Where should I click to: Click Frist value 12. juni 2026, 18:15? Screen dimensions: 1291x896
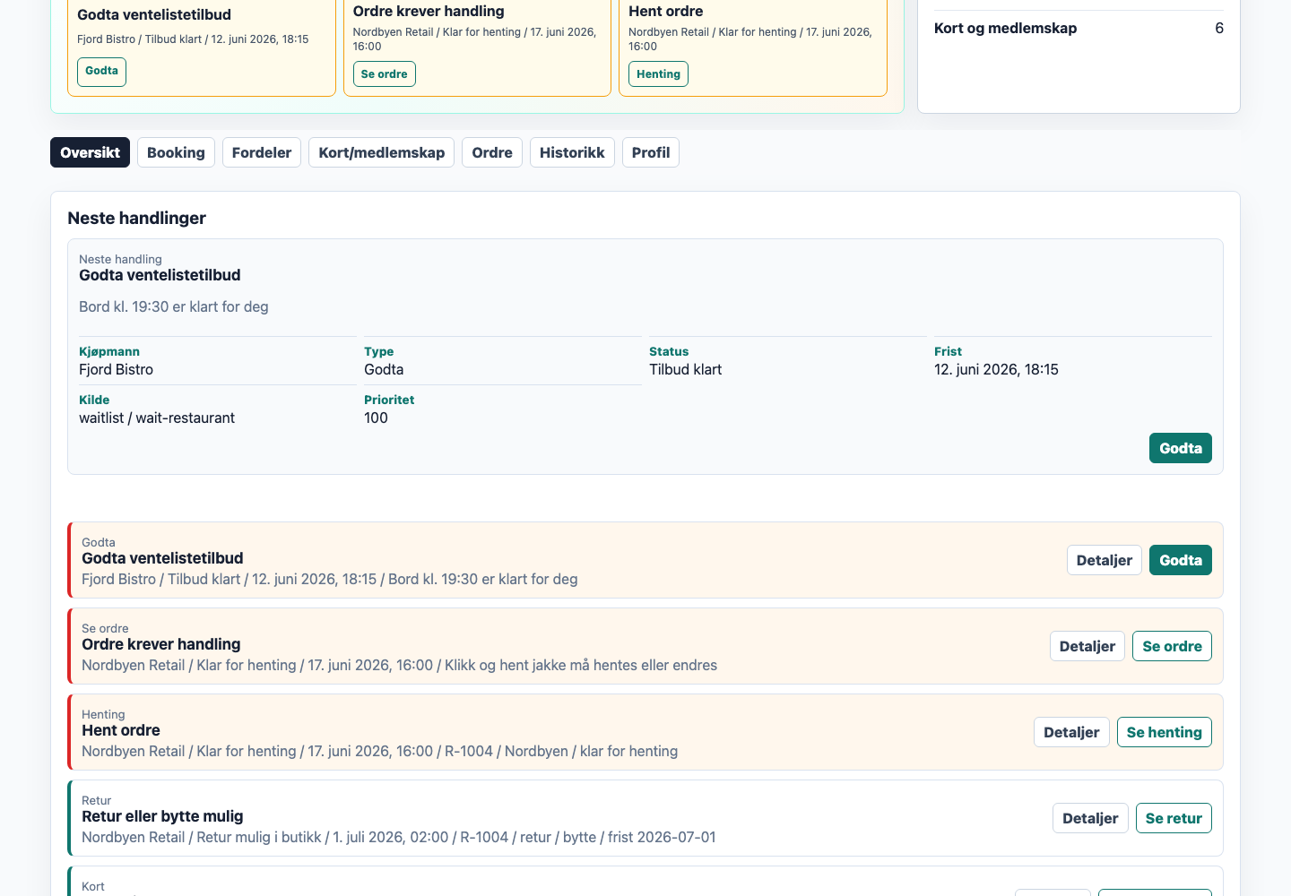[x=996, y=370]
